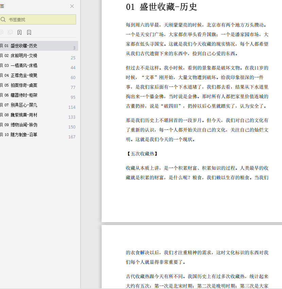
Task: Collapse all bookmarks using the minus-box icon
Action: tap(10, 32)
